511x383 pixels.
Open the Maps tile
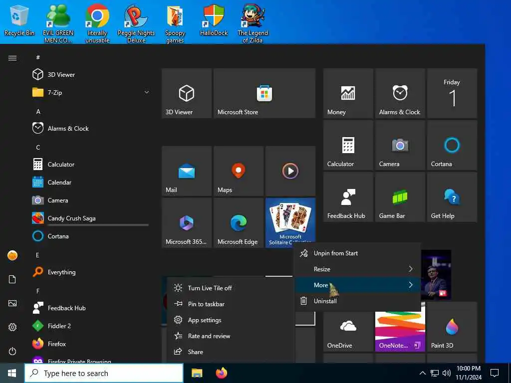(x=239, y=171)
